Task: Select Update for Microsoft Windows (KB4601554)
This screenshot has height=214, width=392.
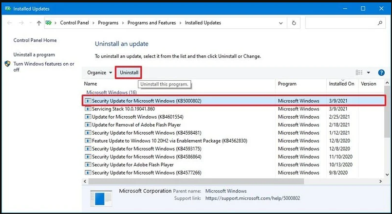Action: click(233, 117)
